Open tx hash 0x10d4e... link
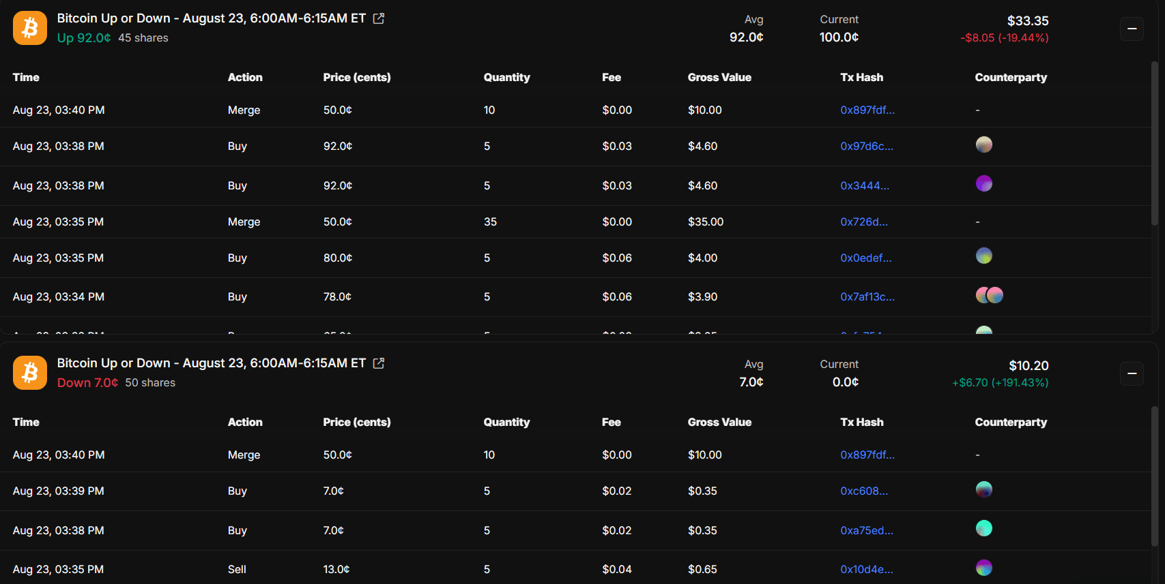The width and height of the screenshot is (1165, 584). 867,569
